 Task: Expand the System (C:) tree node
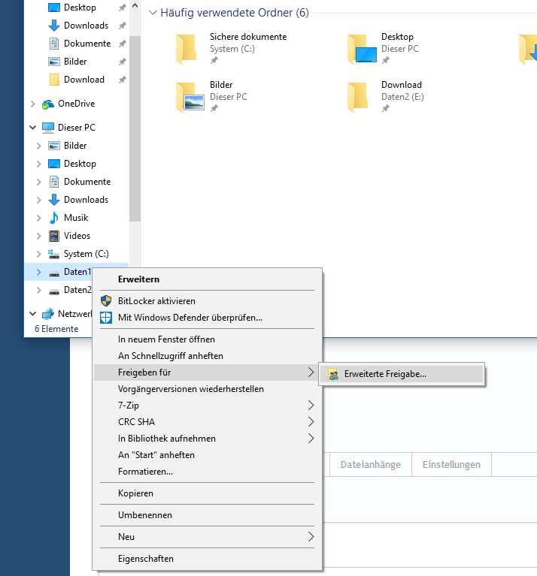pos(38,254)
